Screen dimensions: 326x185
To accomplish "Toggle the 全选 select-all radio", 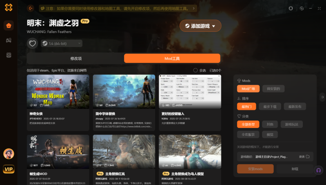I will click(195, 70).
